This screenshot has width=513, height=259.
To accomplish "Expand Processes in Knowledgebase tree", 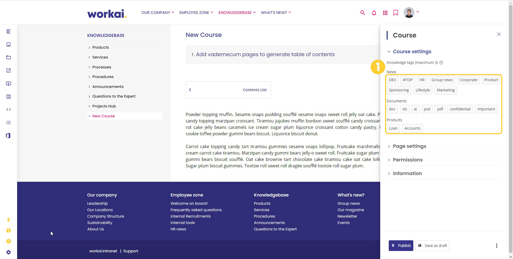I will pos(89,67).
